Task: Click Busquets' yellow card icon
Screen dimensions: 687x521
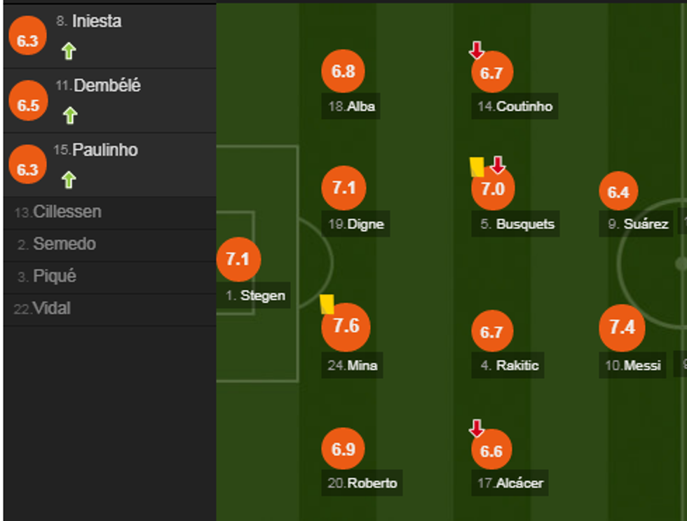Action: point(477,167)
